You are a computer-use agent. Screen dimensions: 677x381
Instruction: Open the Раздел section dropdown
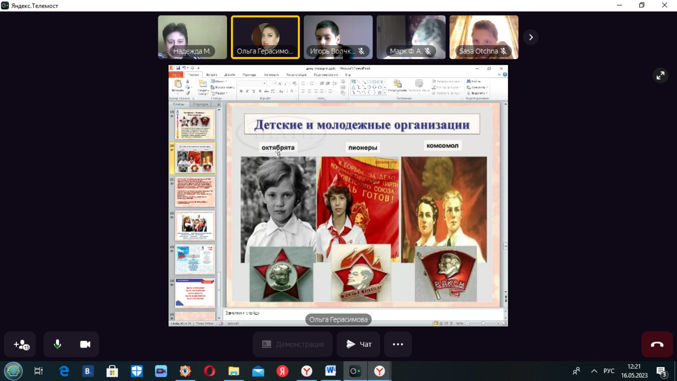point(219,93)
